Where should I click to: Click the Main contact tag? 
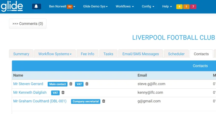point(58,84)
